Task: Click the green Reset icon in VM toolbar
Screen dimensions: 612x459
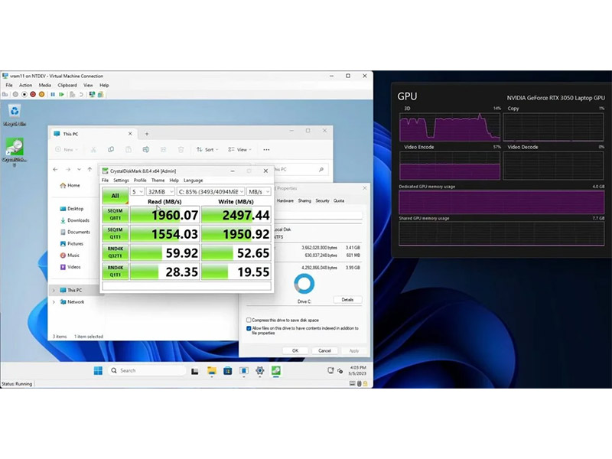Action: pos(61,94)
